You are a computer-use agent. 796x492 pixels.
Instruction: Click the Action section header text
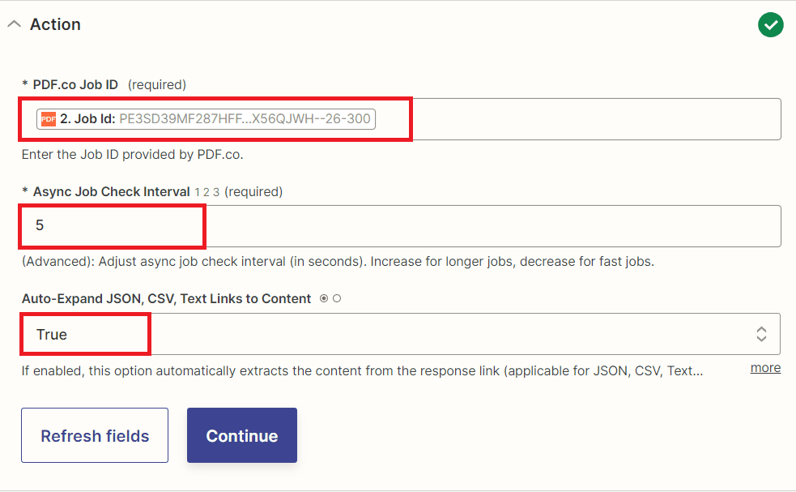(x=56, y=24)
